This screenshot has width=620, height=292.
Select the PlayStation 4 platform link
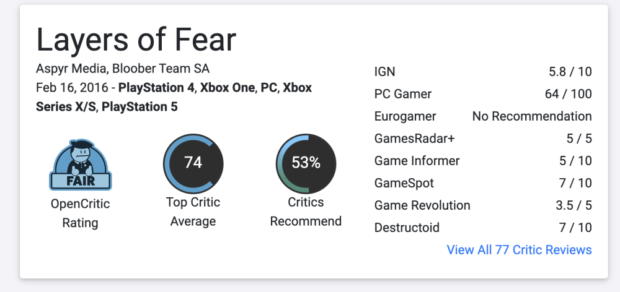[157, 88]
